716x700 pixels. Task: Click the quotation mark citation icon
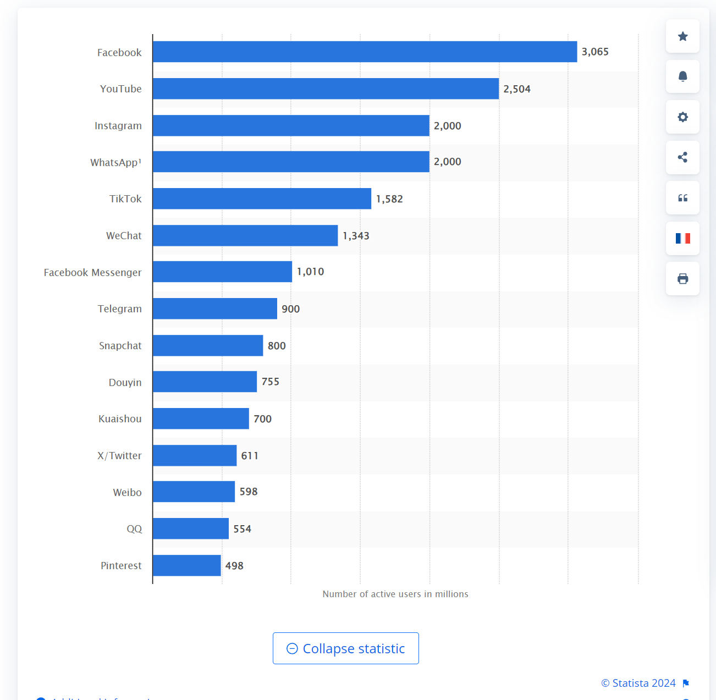click(x=682, y=198)
